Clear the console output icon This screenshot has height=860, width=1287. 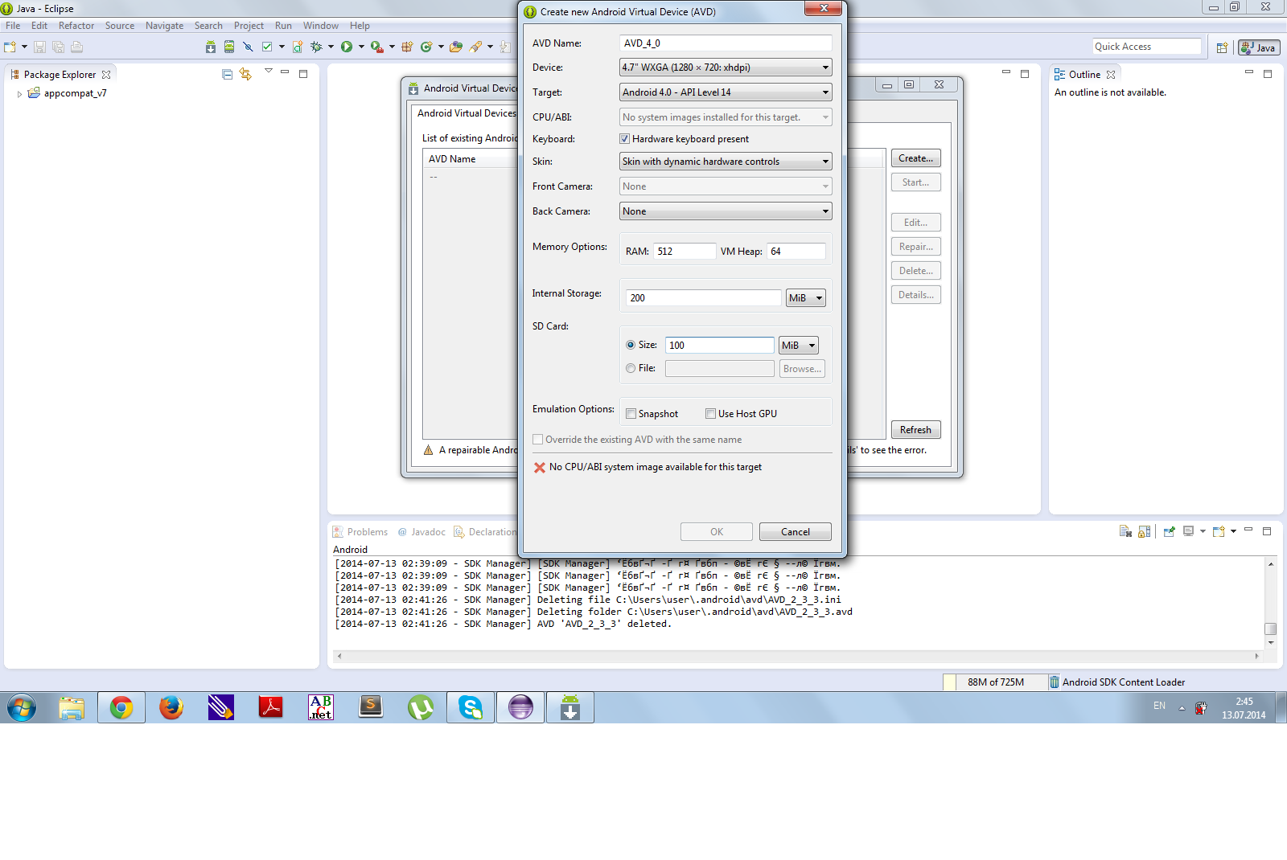[x=1125, y=531]
